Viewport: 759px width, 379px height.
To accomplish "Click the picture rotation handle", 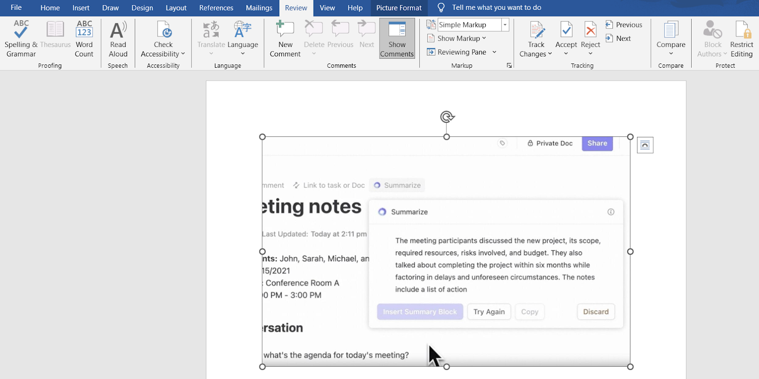I will pos(447,117).
